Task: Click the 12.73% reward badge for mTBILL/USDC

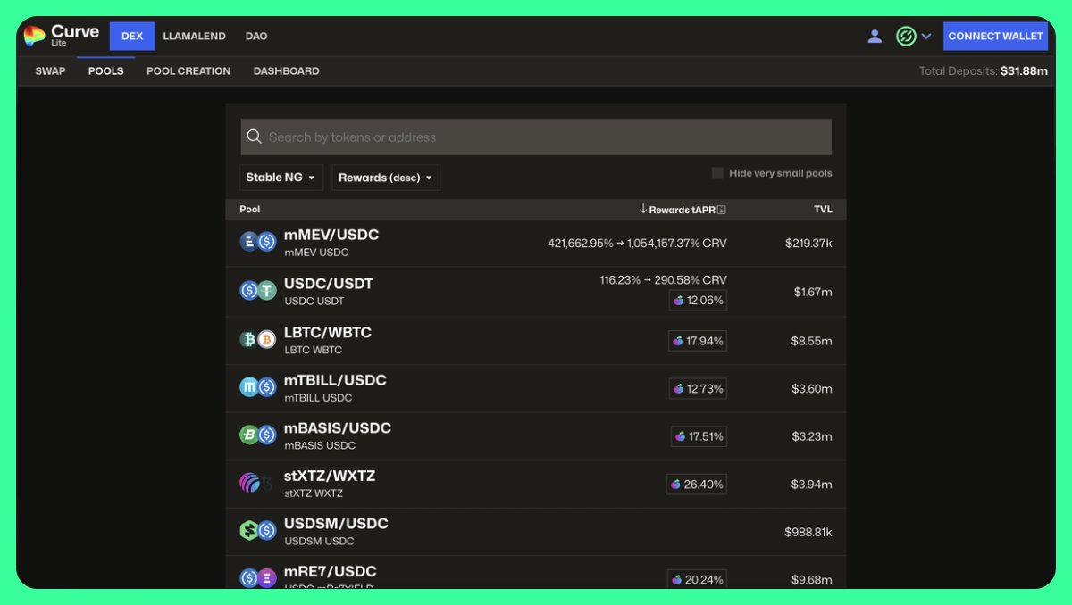Action: 698,388
